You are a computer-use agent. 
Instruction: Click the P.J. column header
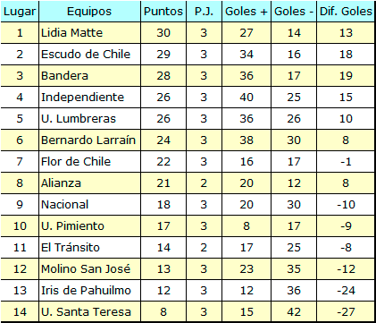click(204, 12)
